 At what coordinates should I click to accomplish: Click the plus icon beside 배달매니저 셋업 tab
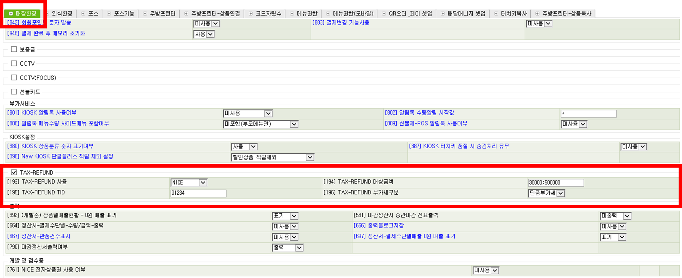click(443, 14)
